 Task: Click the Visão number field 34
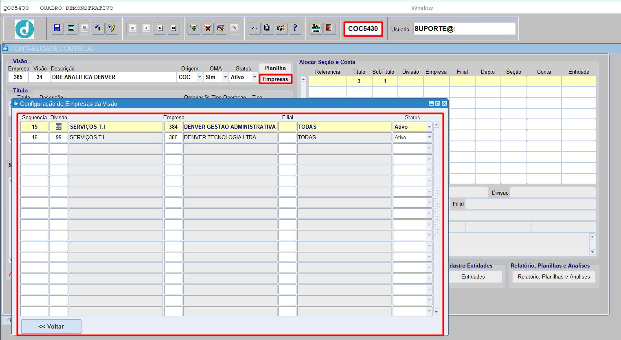point(39,77)
